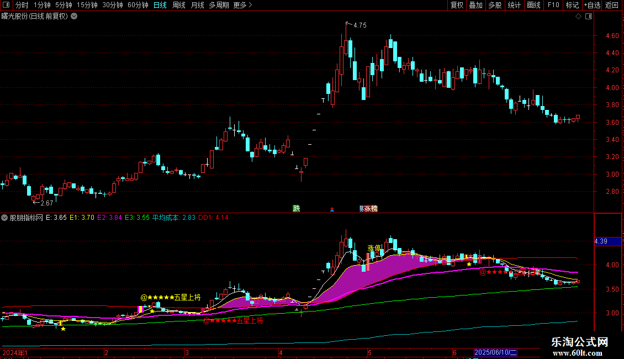
Task: Click the 2025/06/10/二 date marker
Action: tap(495, 352)
